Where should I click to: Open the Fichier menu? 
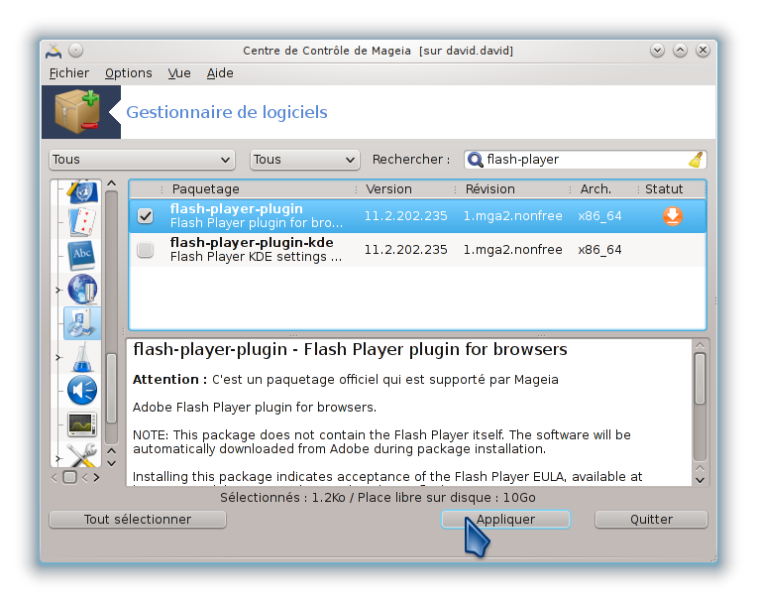(69, 73)
